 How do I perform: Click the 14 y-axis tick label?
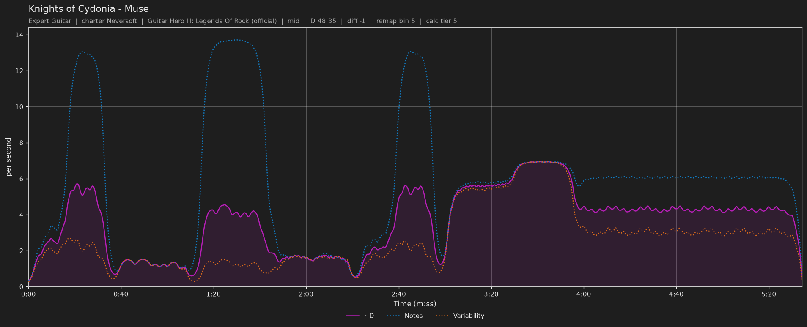point(19,35)
